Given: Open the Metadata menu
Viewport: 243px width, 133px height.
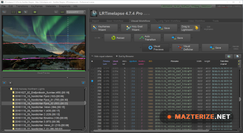Looking at the screenshot, I should point(51,6).
